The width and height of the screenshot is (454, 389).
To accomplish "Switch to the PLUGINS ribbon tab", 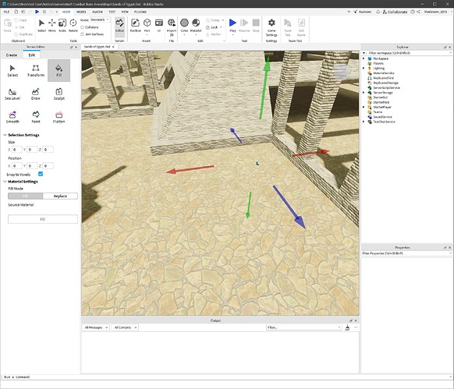I will [140, 12].
